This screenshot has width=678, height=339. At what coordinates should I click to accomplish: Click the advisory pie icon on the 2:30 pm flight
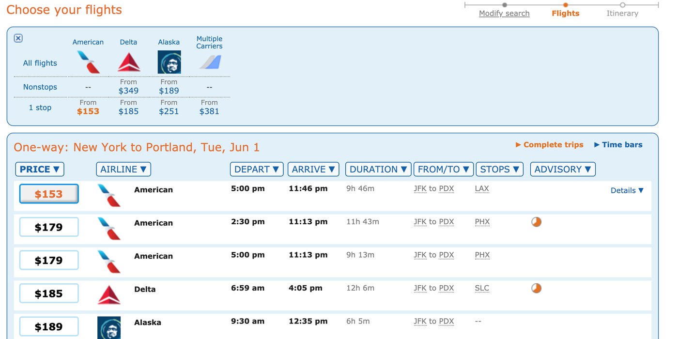click(536, 221)
